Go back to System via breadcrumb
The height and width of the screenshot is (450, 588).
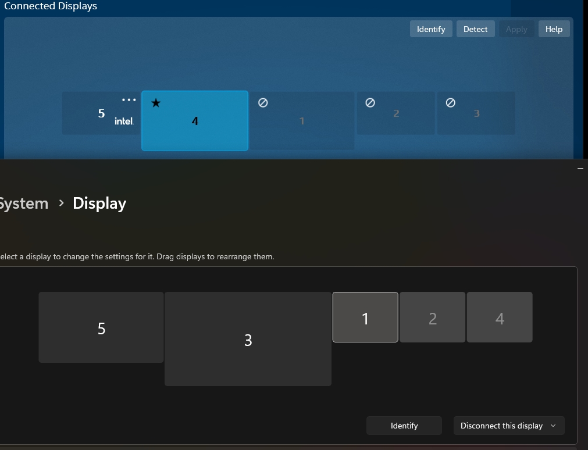24,203
